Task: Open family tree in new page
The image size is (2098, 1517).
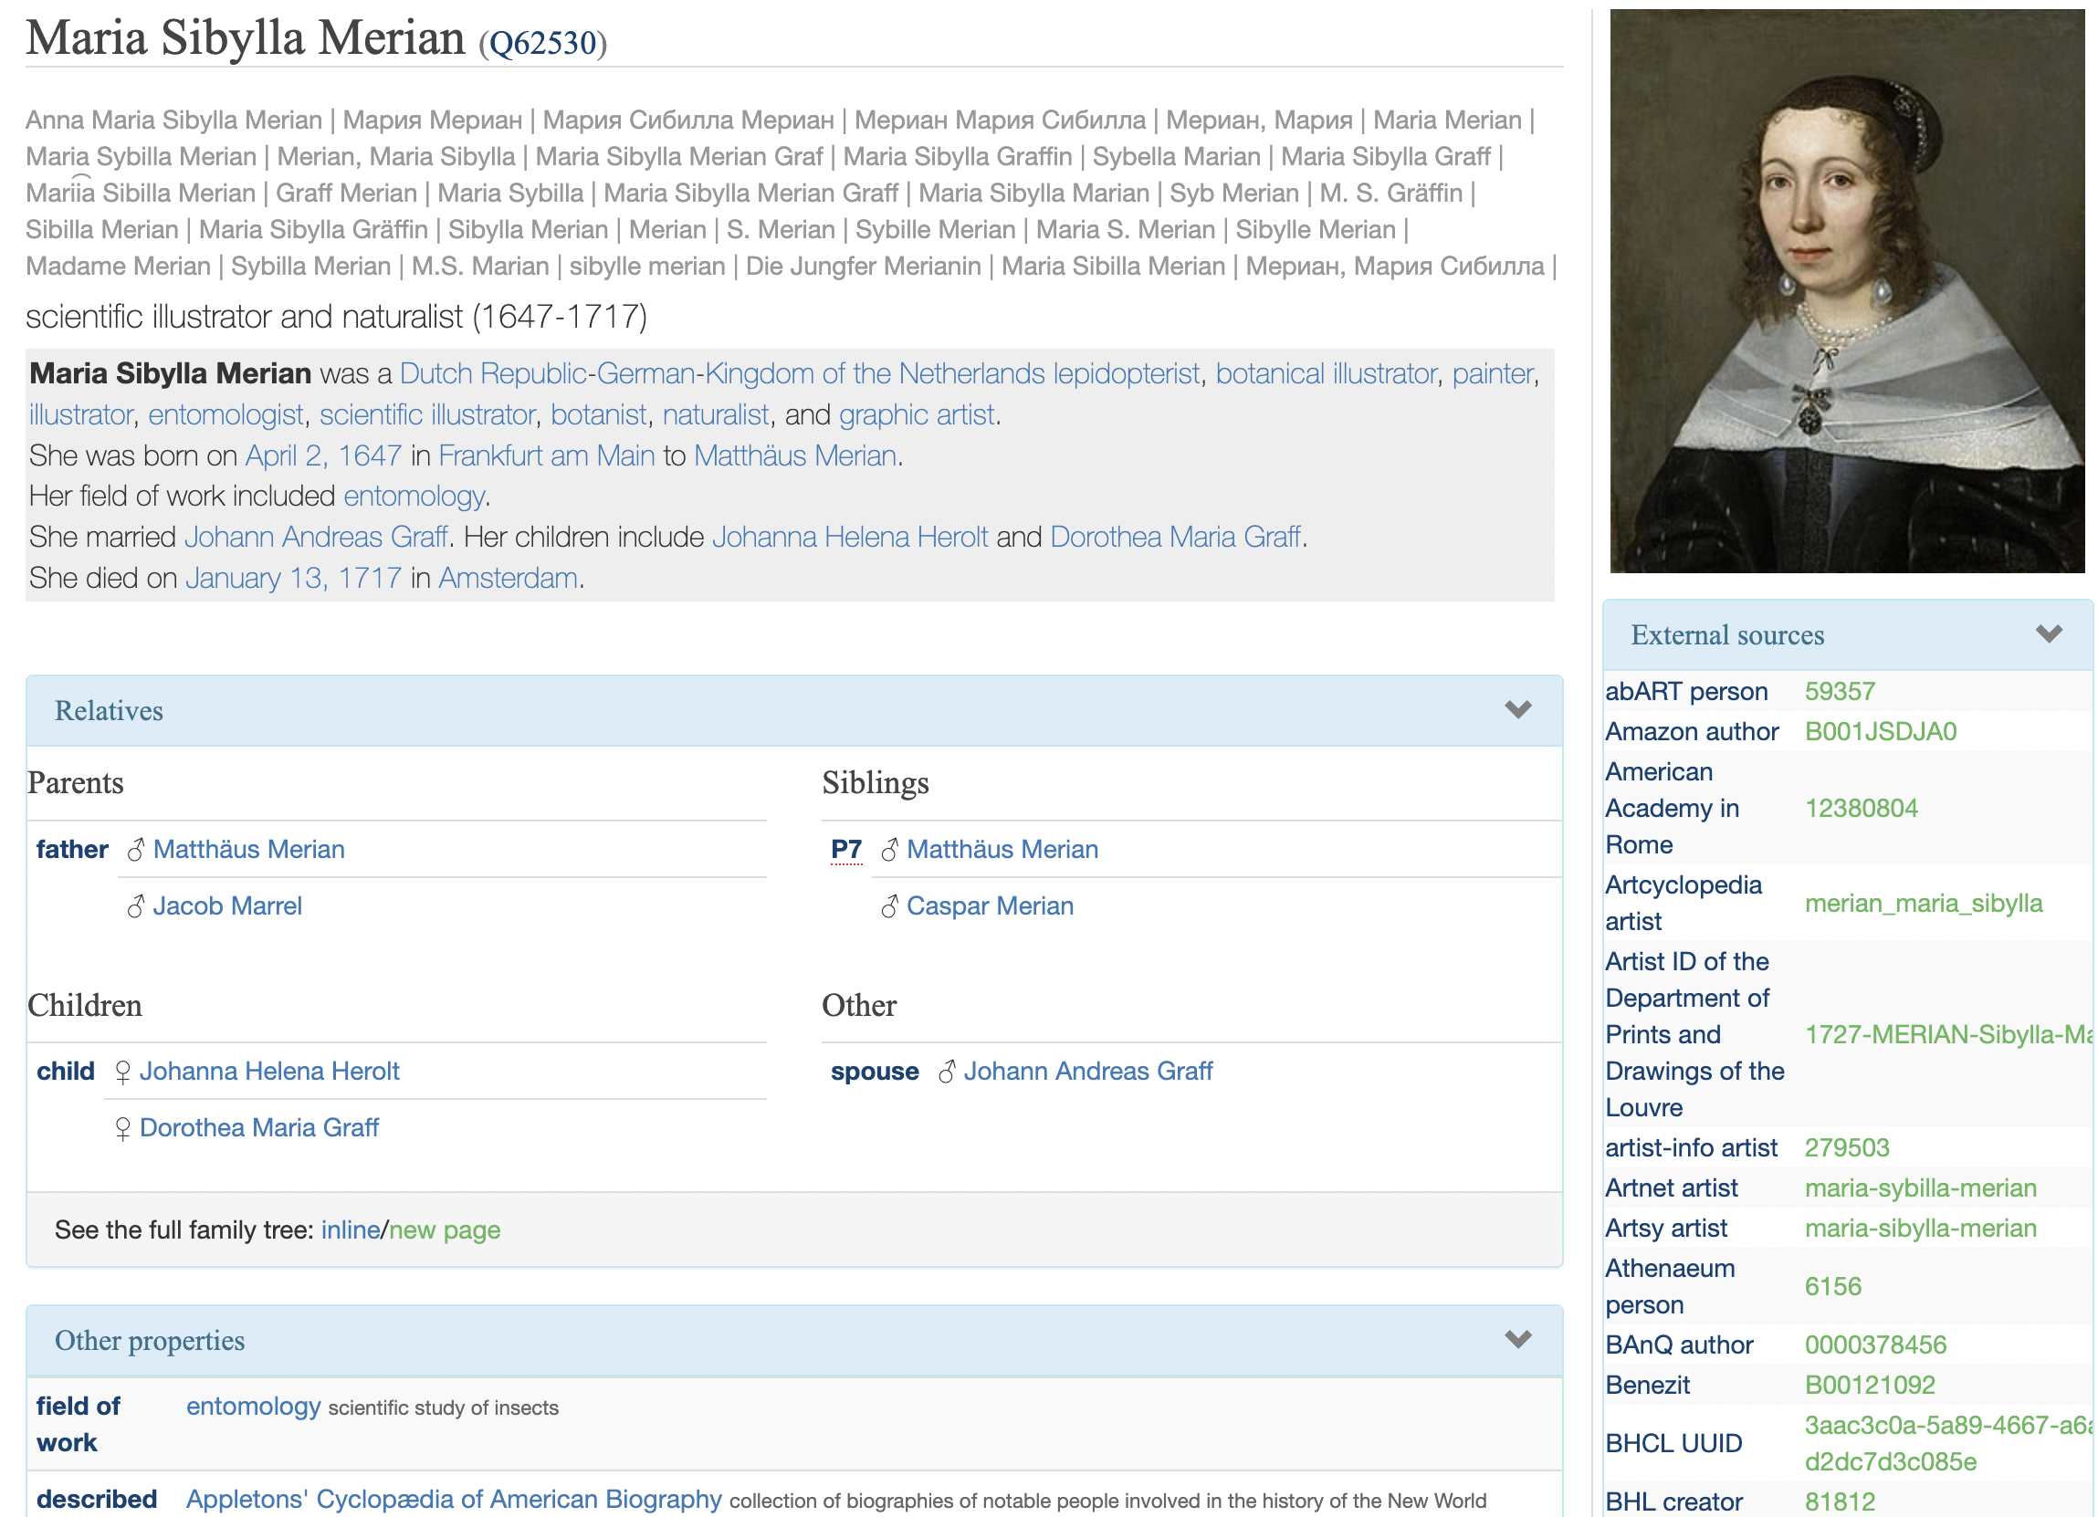Action: tap(445, 1230)
